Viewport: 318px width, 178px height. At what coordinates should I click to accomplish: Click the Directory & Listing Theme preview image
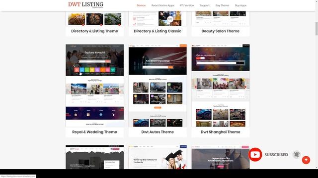(94, 19)
